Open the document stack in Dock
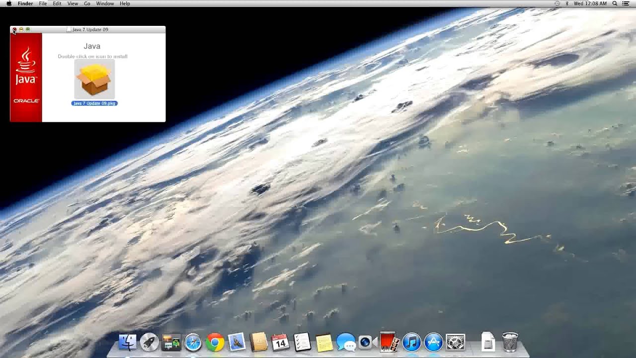 [x=488, y=342]
